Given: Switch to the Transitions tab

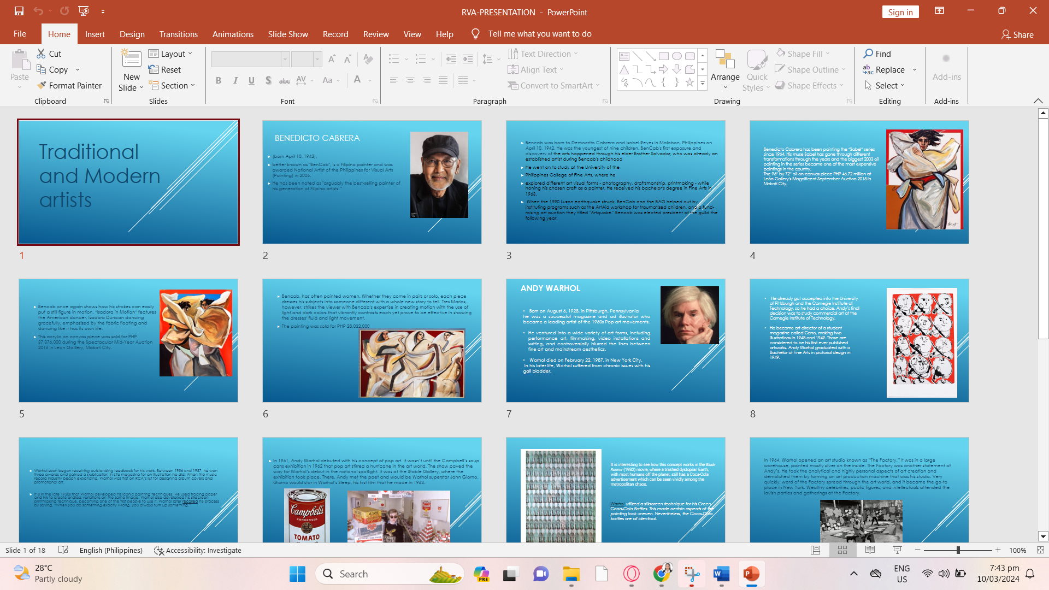Looking at the screenshot, I should (179, 34).
